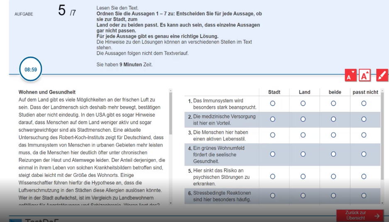Click statement text Ein grünes Wohnumfeld
Screen dimensions: 389x222
pyautogui.click(x=219, y=154)
